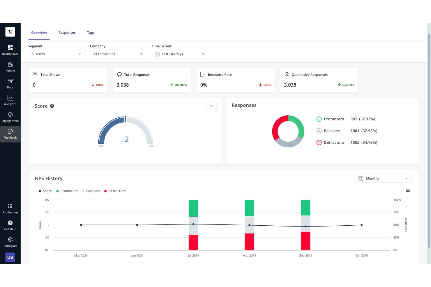Click the Jul 2024 stacked bar
Viewport: 431px width, 287px height.
click(193, 225)
